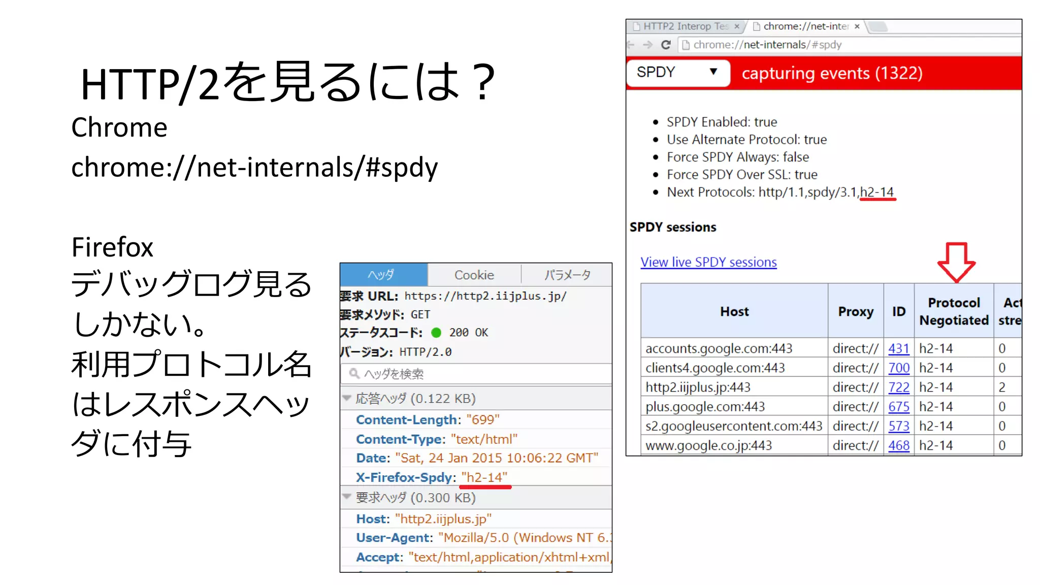This screenshot has height=585, width=1040.
Task: Switch to the パラメータ tab
Action: (567, 275)
